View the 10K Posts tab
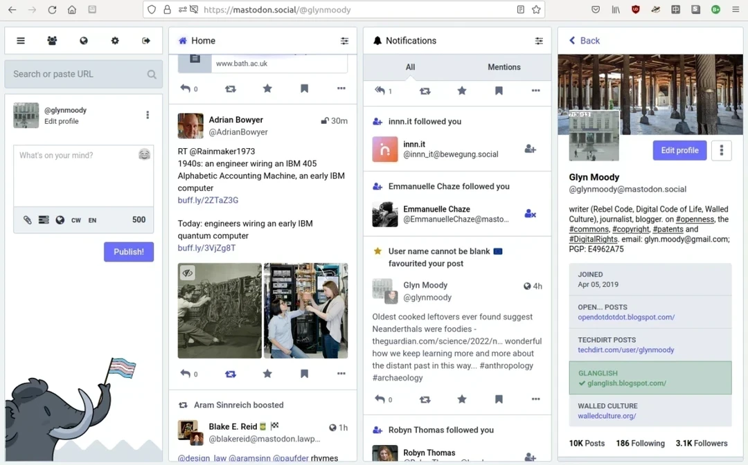This screenshot has width=748, height=465. point(587,443)
